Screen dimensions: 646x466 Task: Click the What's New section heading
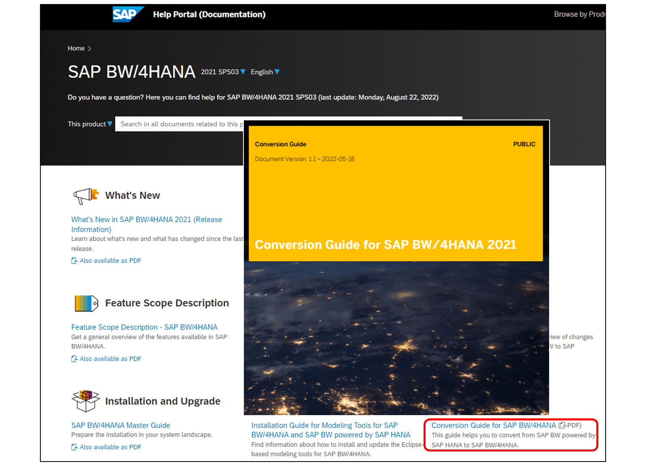132,195
